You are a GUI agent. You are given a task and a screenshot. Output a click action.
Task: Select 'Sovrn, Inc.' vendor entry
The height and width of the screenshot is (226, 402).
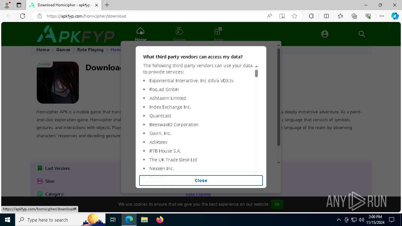(x=160, y=133)
